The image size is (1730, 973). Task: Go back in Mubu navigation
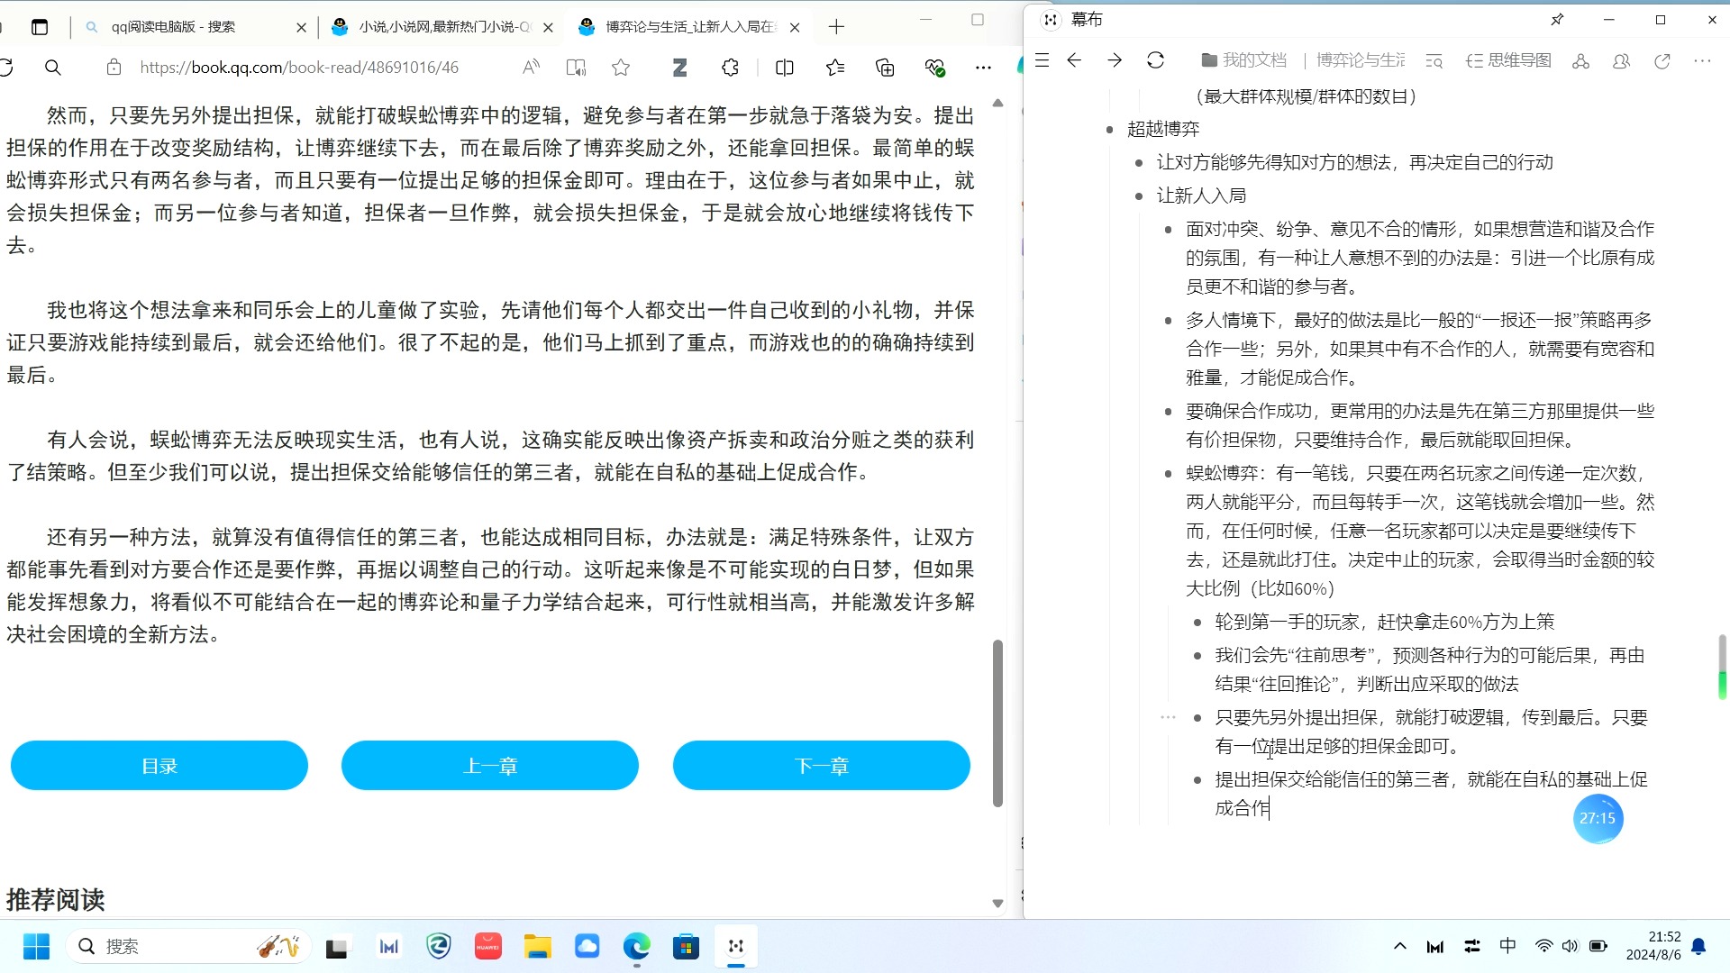pyautogui.click(x=1074, y=60)
